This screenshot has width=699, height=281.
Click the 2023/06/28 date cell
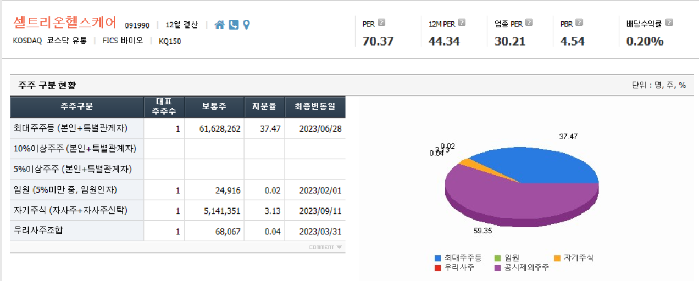[x=315, y=128]
